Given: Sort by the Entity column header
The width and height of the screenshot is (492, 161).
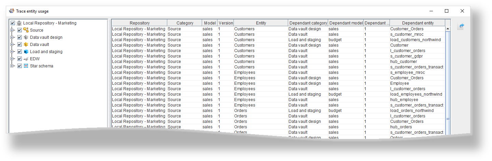Looking at the screenshot, I should click(261, 23).
